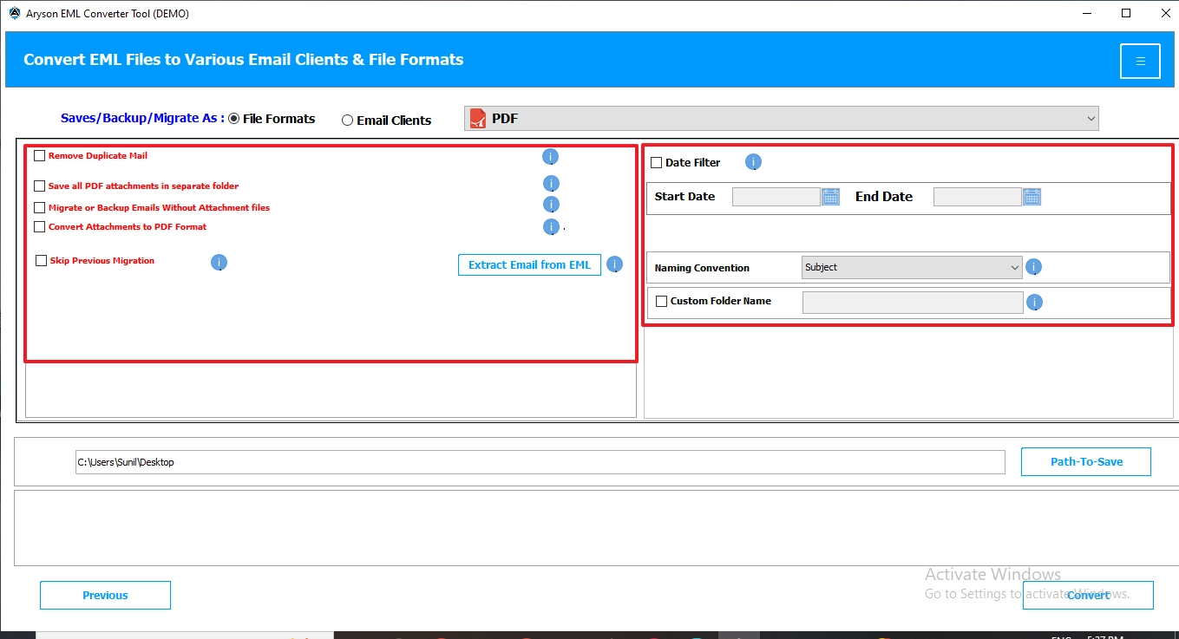
Task: Open the Start Date calendar picker
Action: (830, 197)
